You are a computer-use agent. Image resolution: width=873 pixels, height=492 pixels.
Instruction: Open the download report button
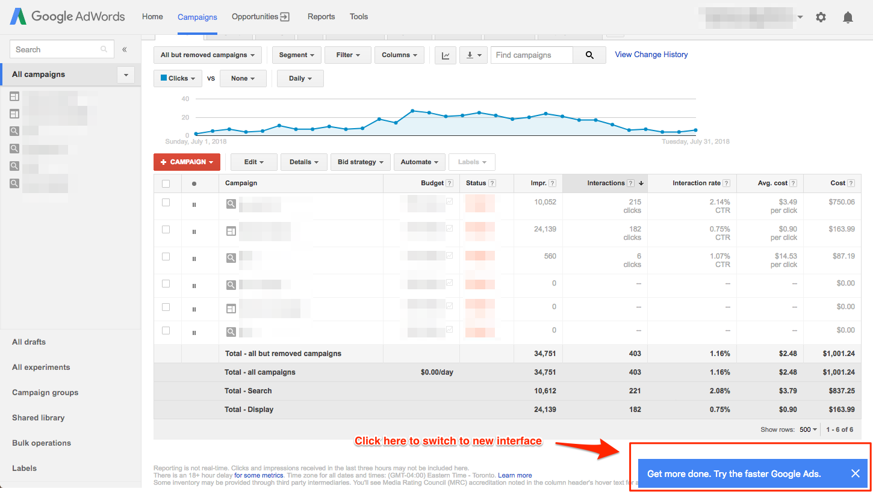473,55
